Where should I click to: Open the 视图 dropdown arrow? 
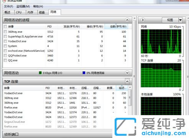[x=180, y=20]
